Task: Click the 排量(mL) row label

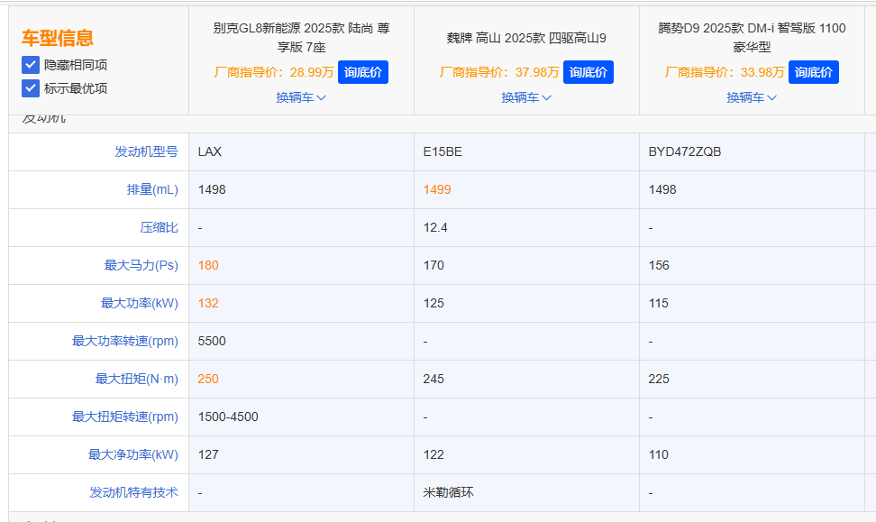Action: (152, 189)
